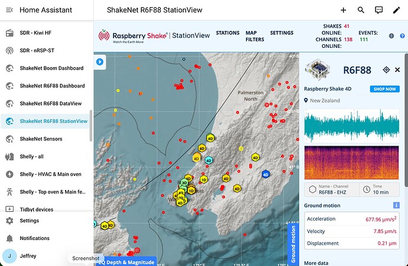Open Jeffrey's user profile
The image size is (408, 266).
[x=28, y=256]
